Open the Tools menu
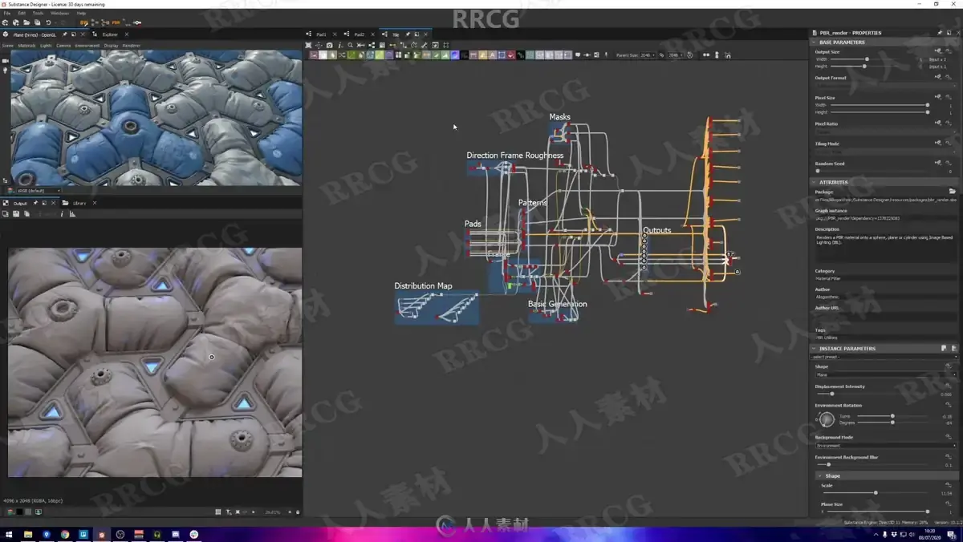Screen dimensions: 963x542 pyautogui.click(x=38, y=14)
